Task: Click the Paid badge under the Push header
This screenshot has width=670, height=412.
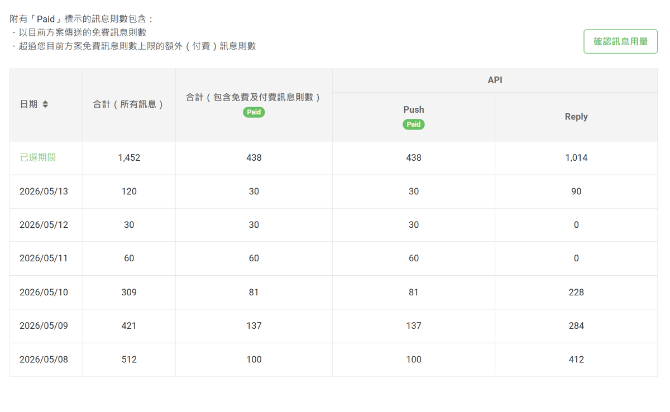Action: (x=414, y=124)
